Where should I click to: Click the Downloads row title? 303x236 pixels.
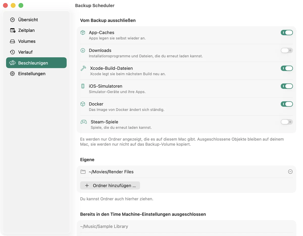point(100,50)
